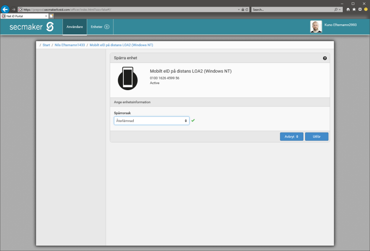Open the help question mark icon
Viewport: 370px width, 251px height.
pyautogui.click(x=325, y=58)
